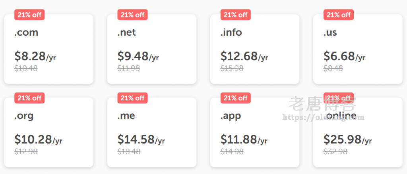
Task: Click the $12.68/yr price text
Action: (244, 57)
